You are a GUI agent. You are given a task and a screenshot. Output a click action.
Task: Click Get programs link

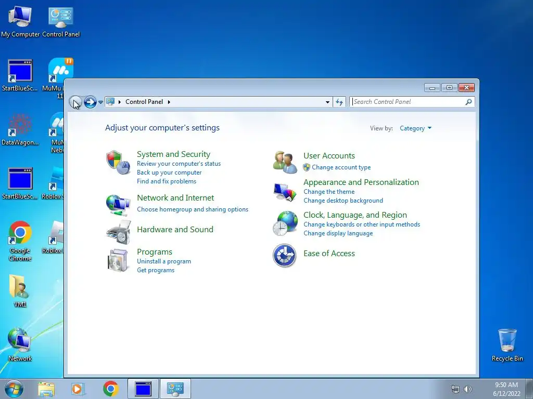(156, 270)
